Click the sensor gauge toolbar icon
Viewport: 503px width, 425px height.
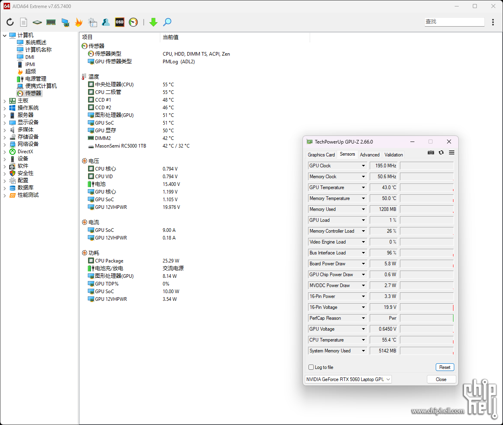133,22
